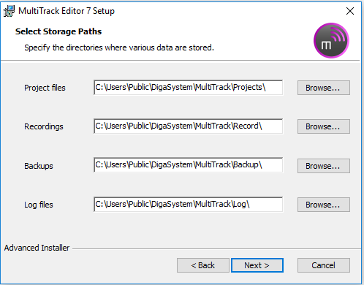Click into the Backups path field
Viewport: 364px width, 285px height.
pos(189,165)
